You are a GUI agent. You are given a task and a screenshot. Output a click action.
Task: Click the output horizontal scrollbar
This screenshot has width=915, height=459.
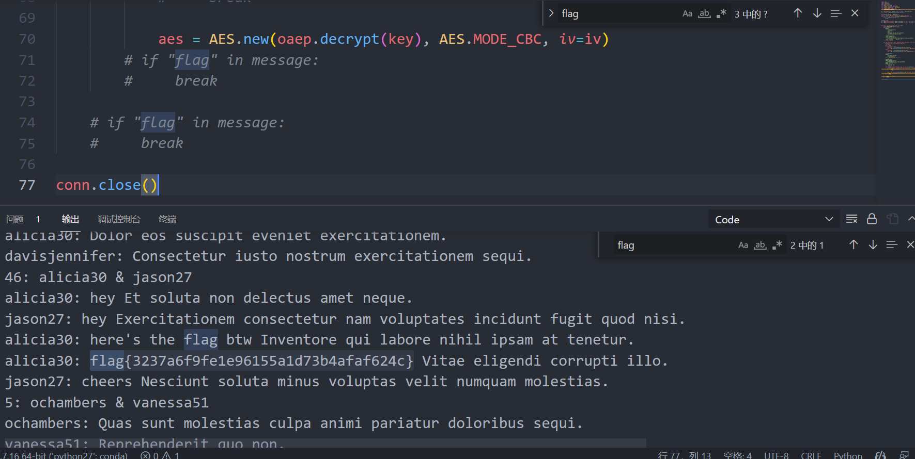[x=325, y=442]
